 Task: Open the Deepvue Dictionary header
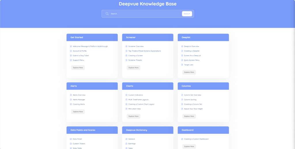[x=148, y=130]
